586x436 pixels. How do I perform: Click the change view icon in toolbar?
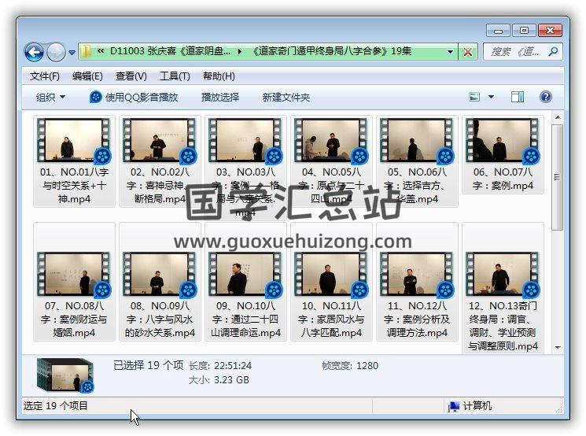coord(474,97)
